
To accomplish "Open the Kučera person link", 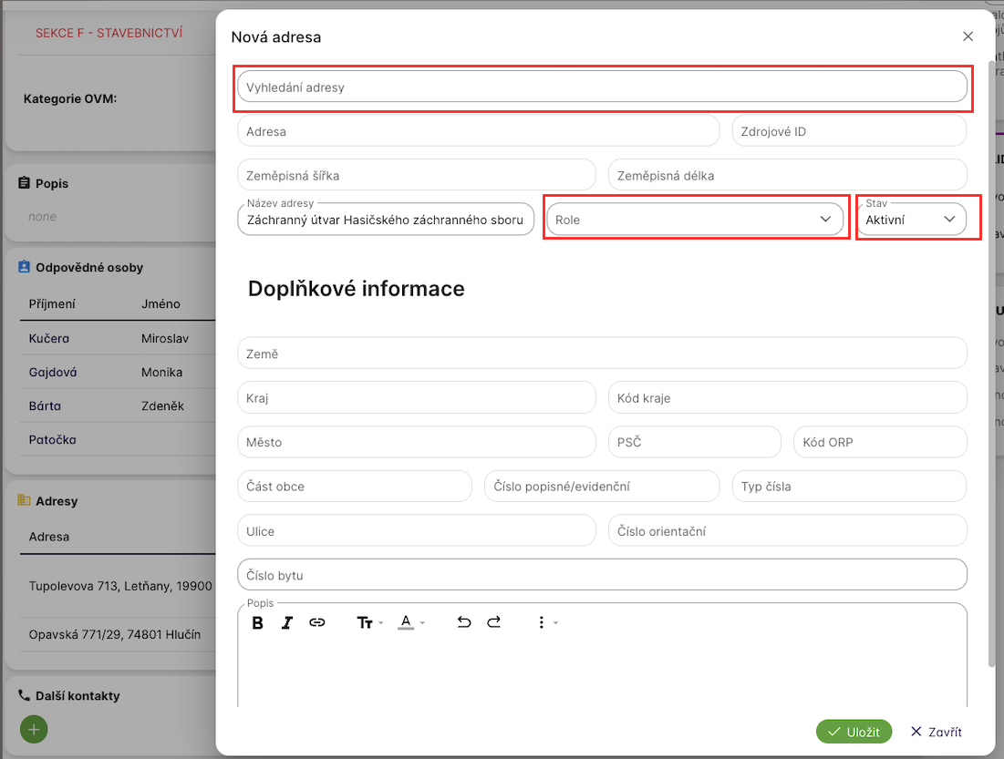I will point(52,339).
